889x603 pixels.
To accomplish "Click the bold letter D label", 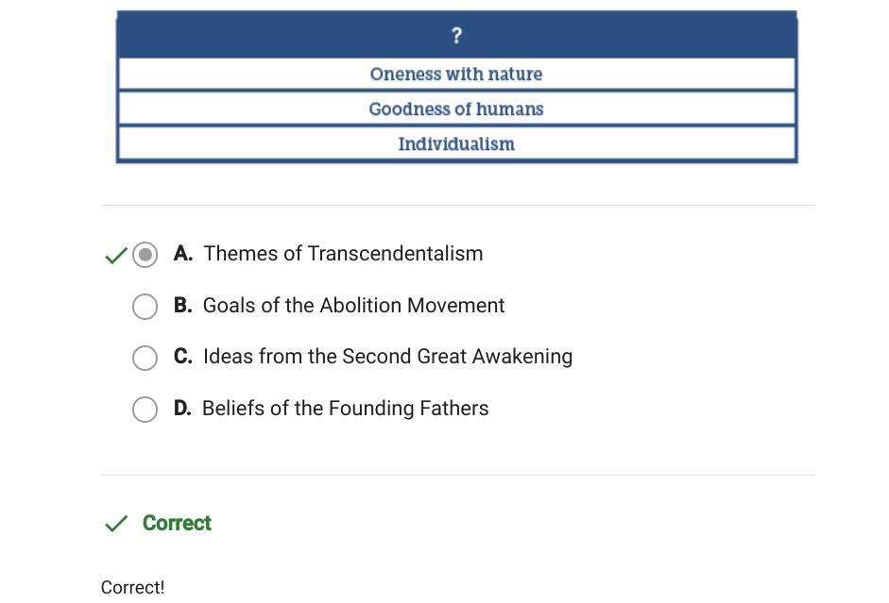I will [182, 409].
